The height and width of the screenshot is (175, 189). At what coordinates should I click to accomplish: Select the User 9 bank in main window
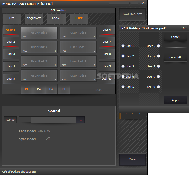tap(107, 66)
